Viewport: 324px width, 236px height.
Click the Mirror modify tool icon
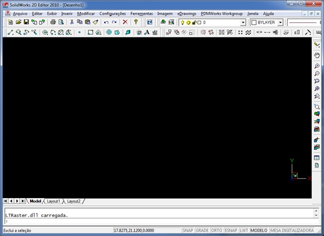[222, 32]
